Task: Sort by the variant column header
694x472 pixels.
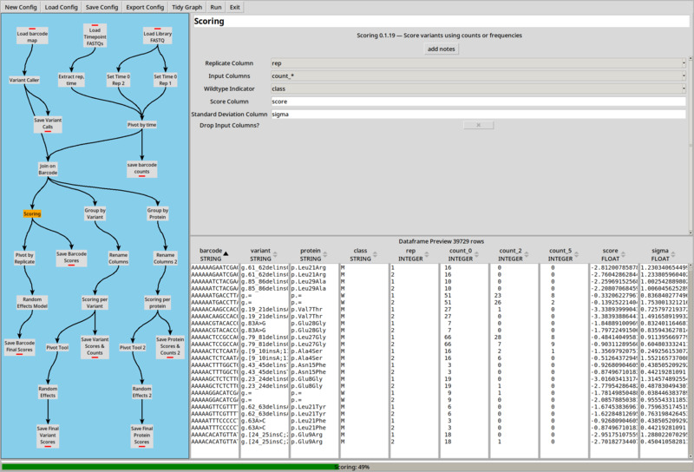Action: coord(265,254)
